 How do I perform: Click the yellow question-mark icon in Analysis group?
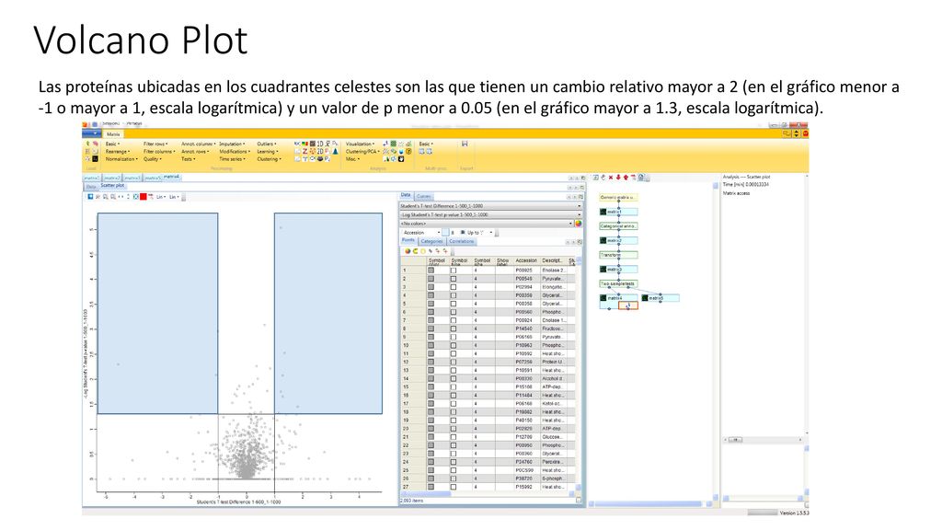coord(408,152)
